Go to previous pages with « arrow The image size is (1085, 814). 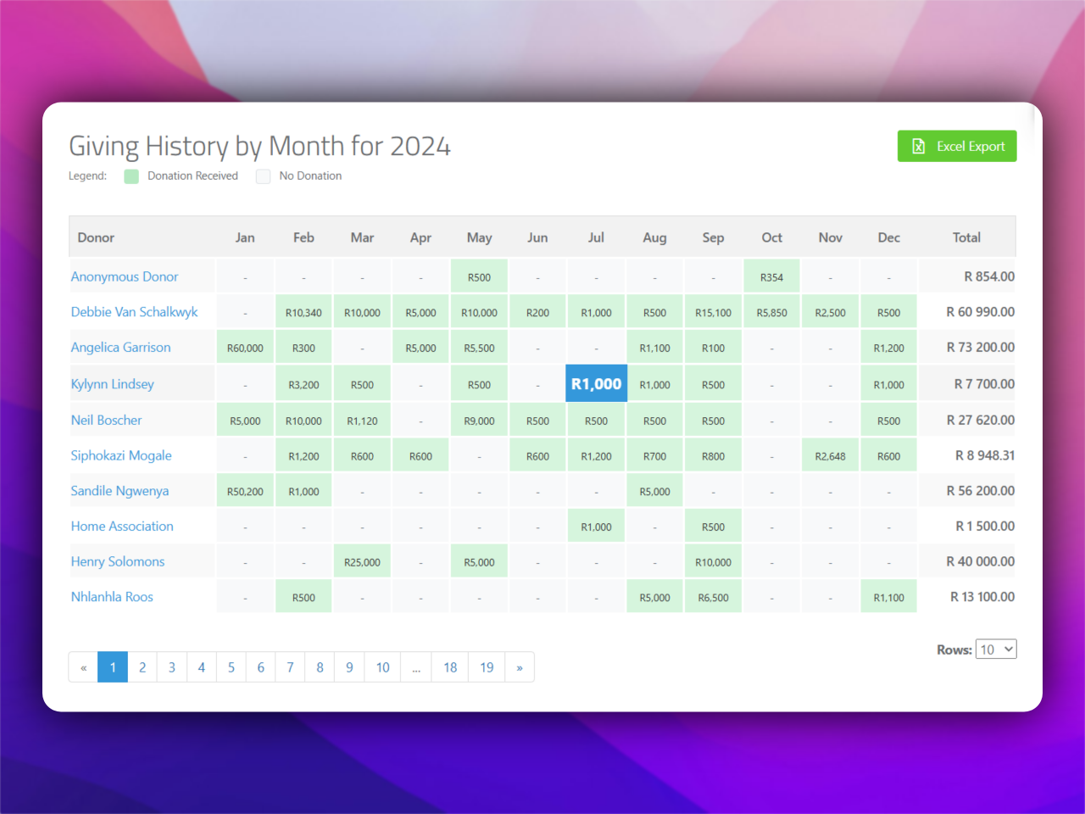coord(83,667)
